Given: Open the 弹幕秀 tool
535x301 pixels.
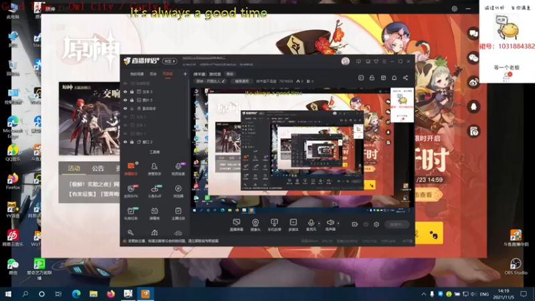Looking at the screenshot, I should (x=154, y=213).
